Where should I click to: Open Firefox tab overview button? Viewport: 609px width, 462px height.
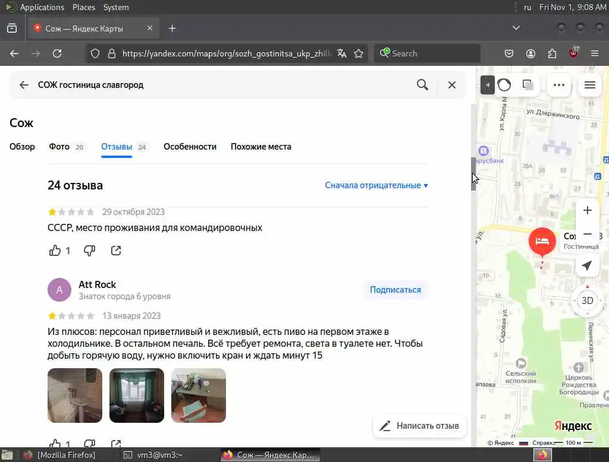[x=12, y=29]
